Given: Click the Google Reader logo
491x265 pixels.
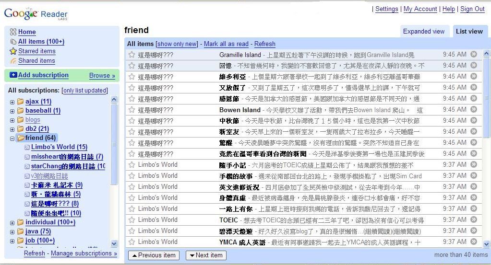Looking at the screenshot, I should (x=36, y=14).
